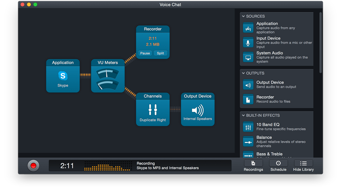Click the 'Bass & Treble' entry title
Viewport: 341px width, 188px height.
269,154
